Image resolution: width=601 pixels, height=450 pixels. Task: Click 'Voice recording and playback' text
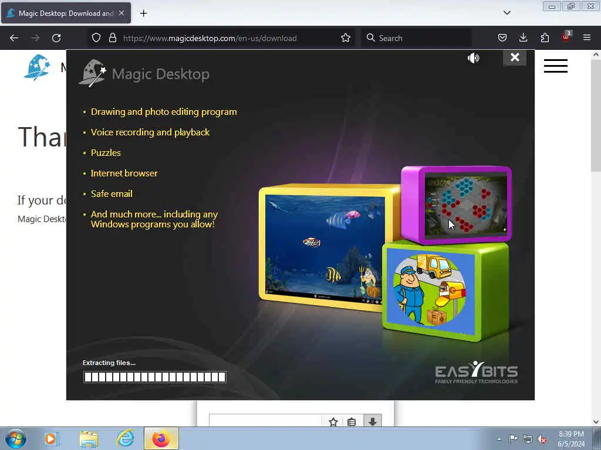click(x=150, y=132)
